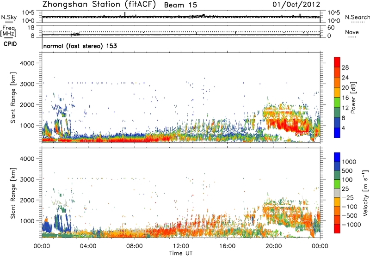Viewport: 370px width, 256px height.
Task: Click the red bottom of Velocity colorbar
Action: 337,229
